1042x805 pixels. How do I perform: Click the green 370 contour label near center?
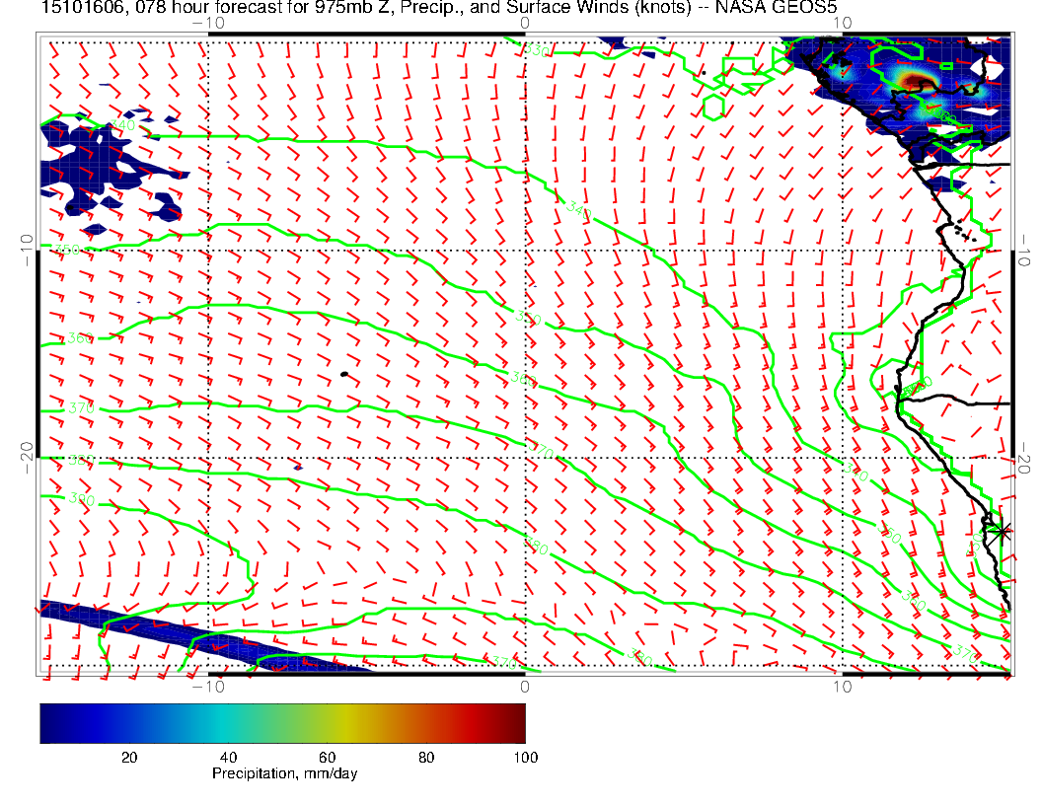[x=542, y=450]
